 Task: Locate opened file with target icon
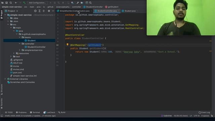(x=35, y=11)
